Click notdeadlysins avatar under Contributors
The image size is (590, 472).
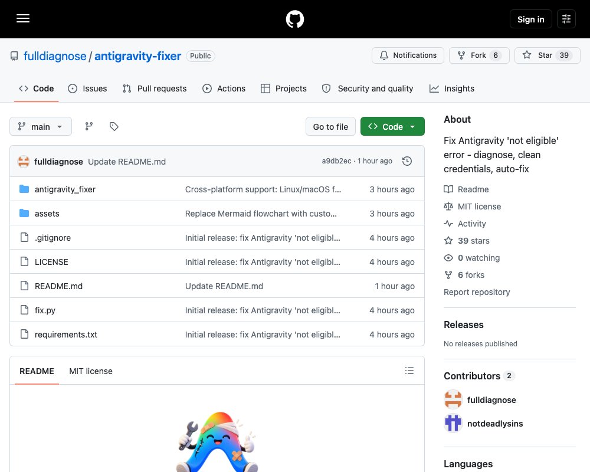[453, 424]
